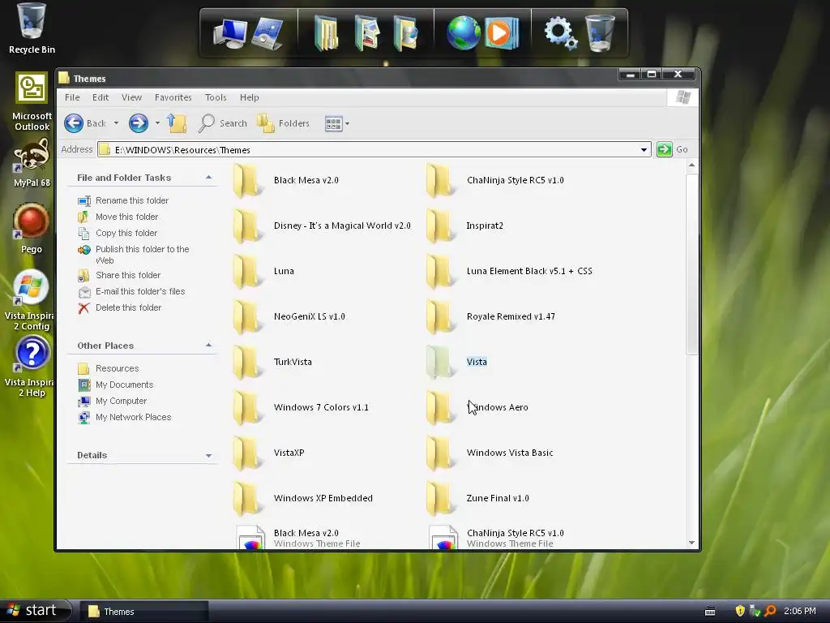
Task: Click the Themes taskbar button
Action: coord(144,612)
